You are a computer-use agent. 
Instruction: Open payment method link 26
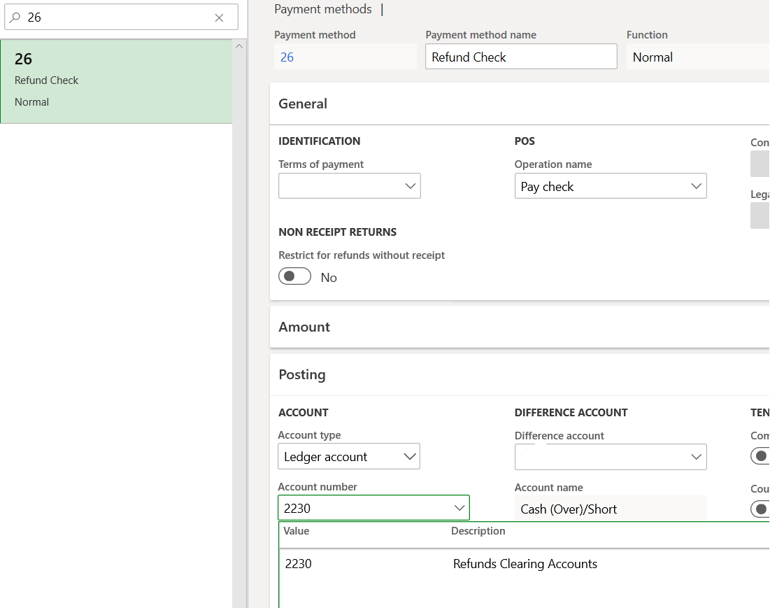click(287, 57)
